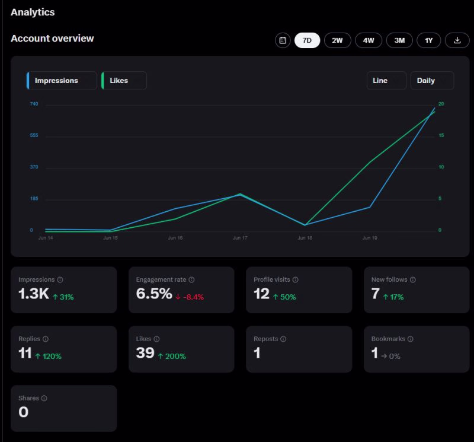Screen dimensions: 474x442
Task: Switch to the 2W time range
Action: [337, 40]
